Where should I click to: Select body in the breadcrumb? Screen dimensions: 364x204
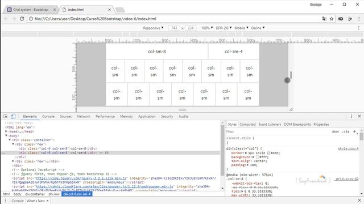click(17, 194)
